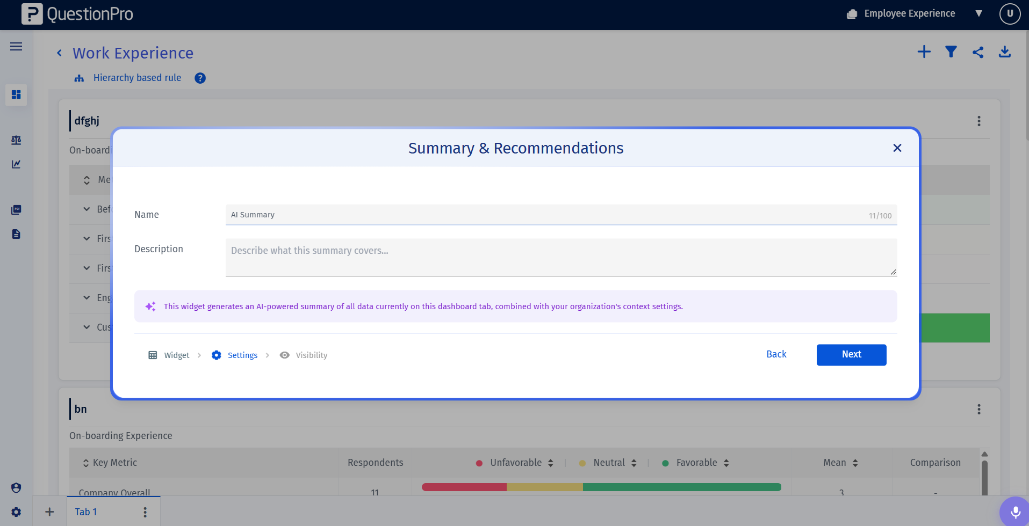Image resolution: width=1029 pixels, height=526 pixels.
Task: Open the dashboard grid icon in the sidebar
Action: tap(16, 94)
